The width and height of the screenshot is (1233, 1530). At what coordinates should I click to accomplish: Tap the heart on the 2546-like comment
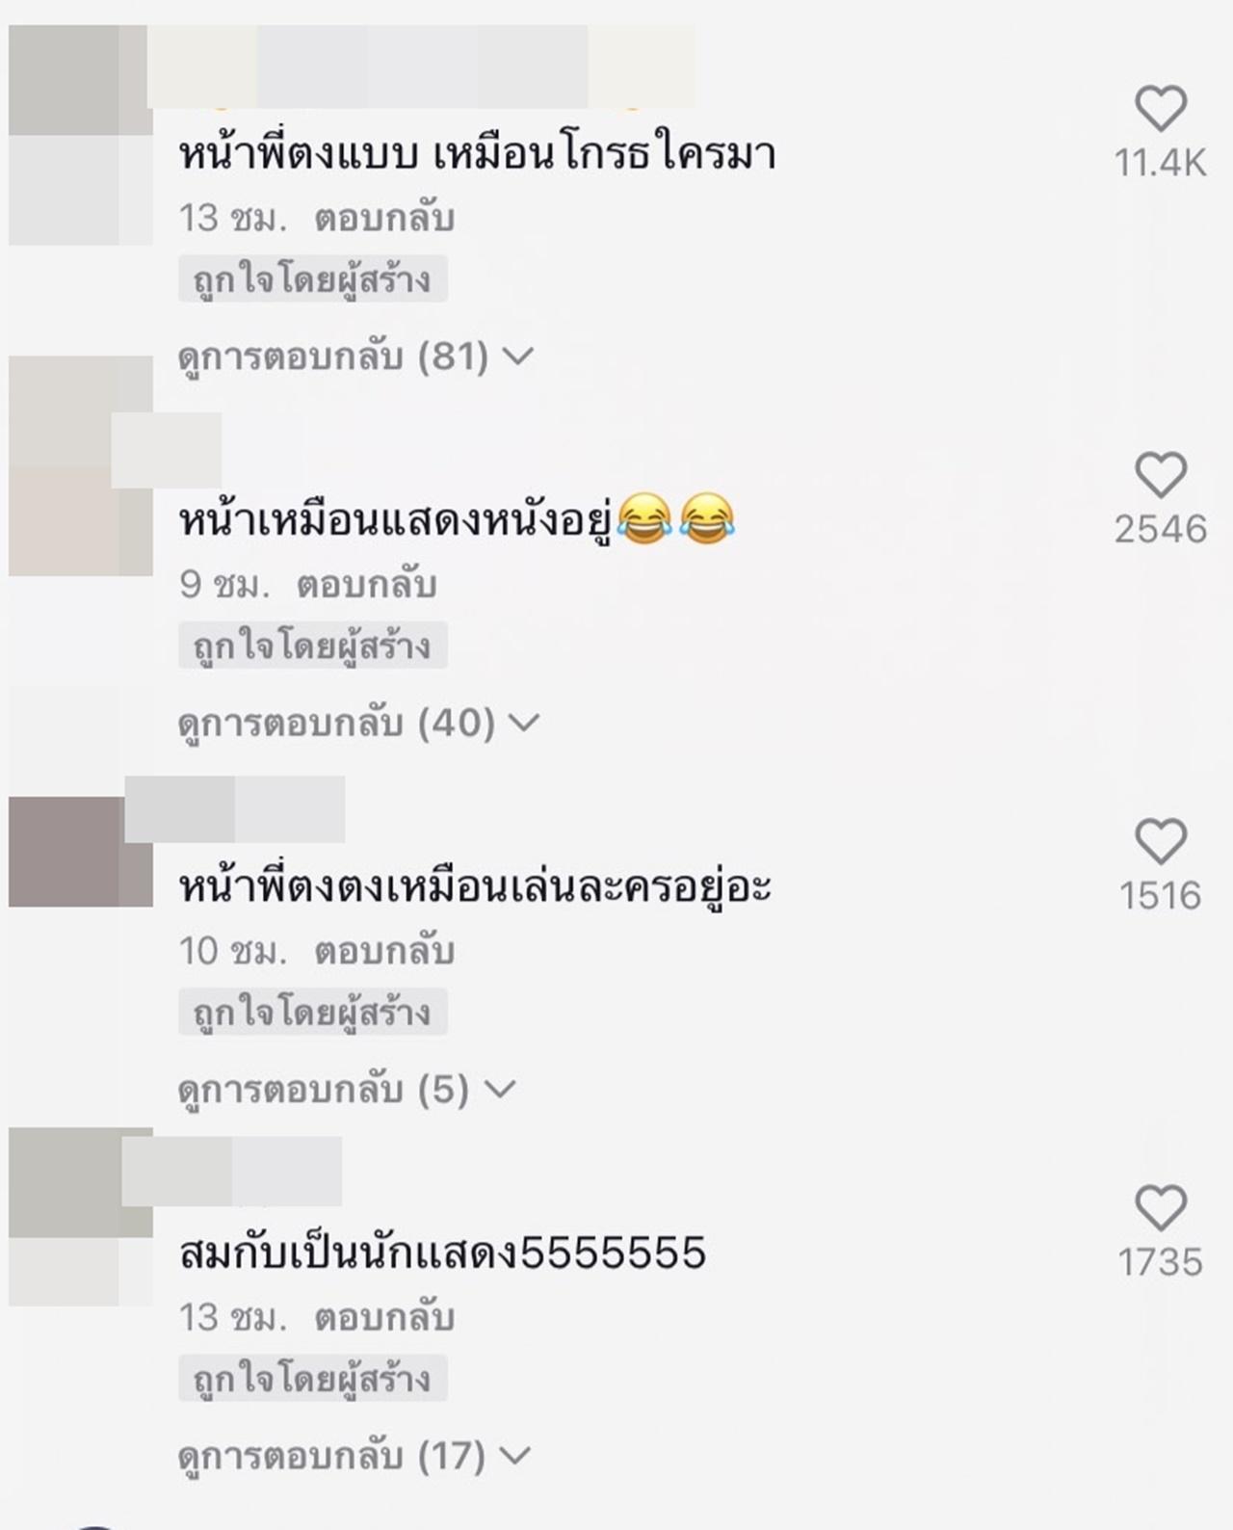[x=1160, y=475]
